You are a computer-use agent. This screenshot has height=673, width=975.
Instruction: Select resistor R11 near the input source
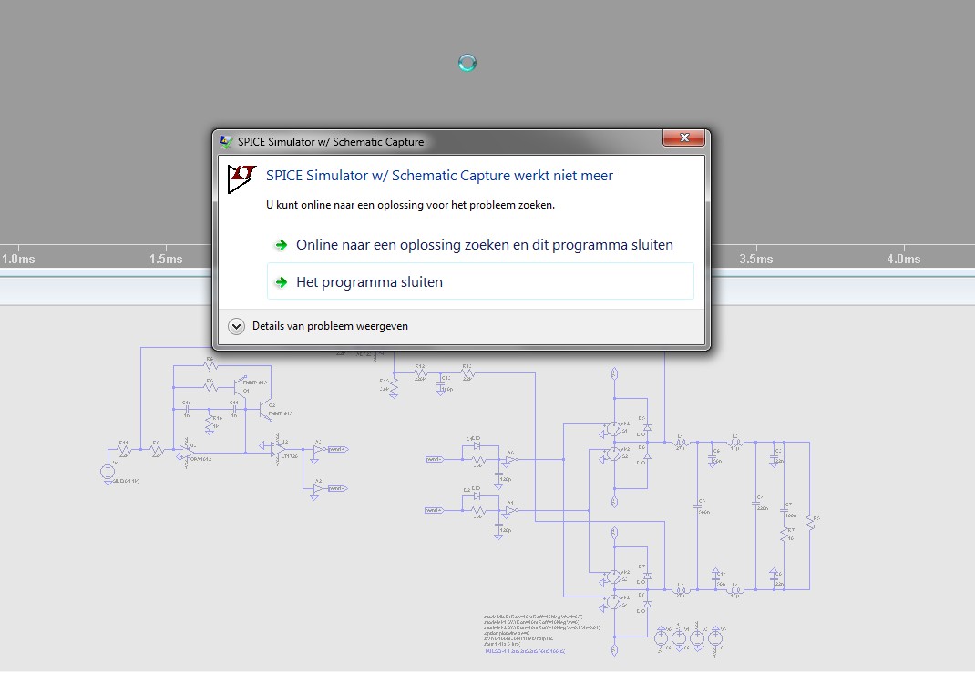[x=124, y=449]
